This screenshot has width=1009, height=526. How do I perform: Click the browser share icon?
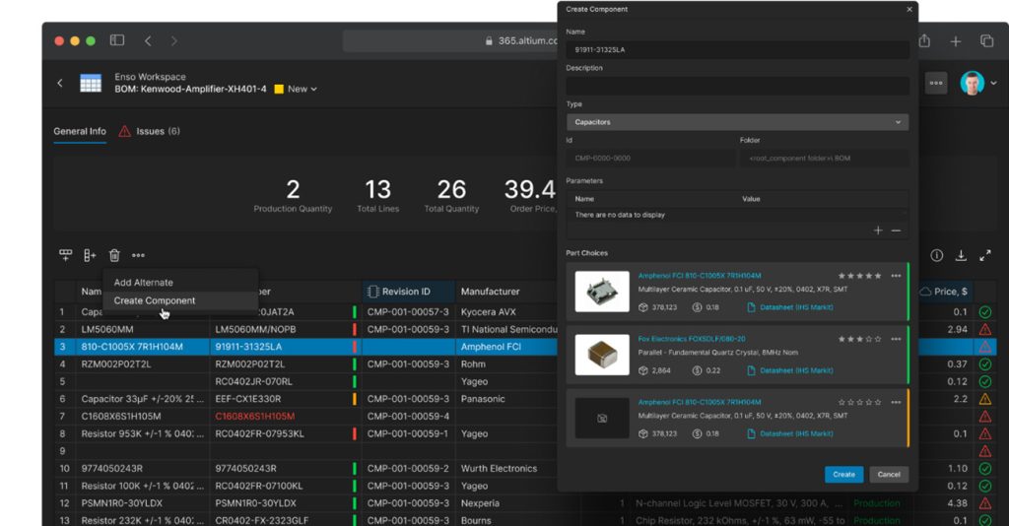click(x=924, y=40)
